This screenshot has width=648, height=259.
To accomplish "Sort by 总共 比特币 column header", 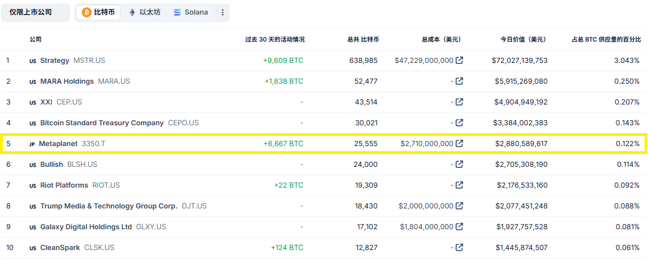I will click(x=363, y=39).
